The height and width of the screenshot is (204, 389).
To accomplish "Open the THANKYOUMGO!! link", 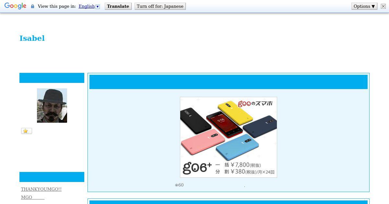I will click(41, 189).
